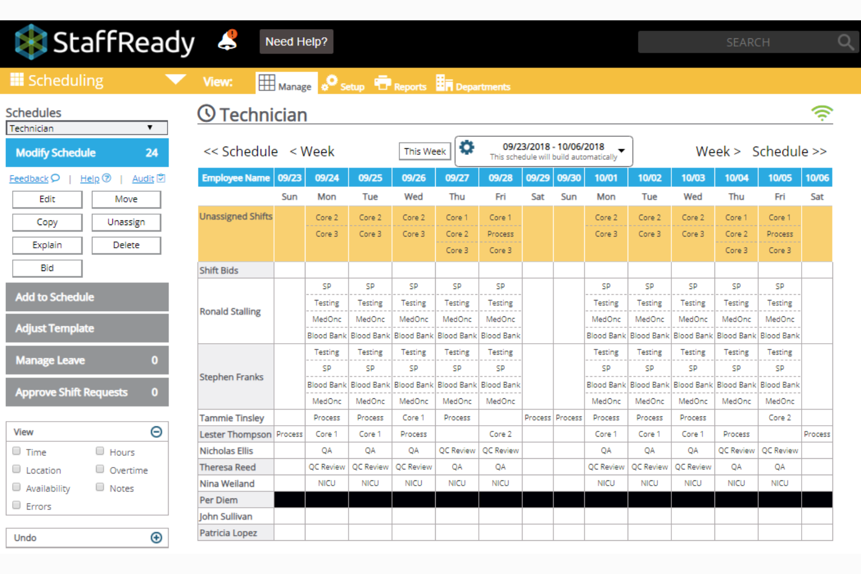The height and width of the screenshot is (574, 861).
Task: Open the Feedback link
Action: 29,179
